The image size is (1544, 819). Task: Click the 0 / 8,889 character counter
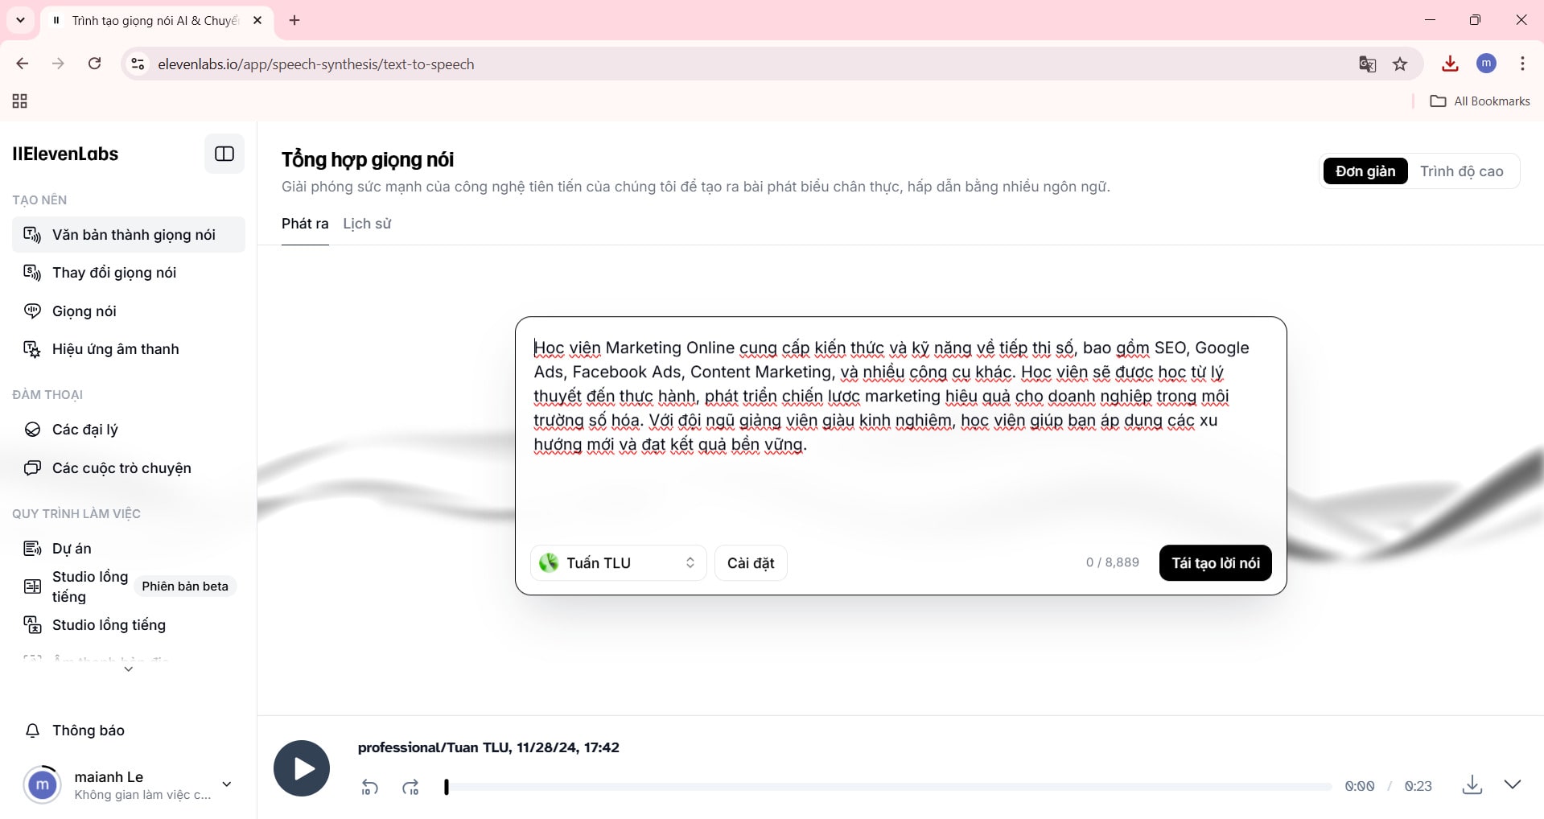click(1113, 562)
